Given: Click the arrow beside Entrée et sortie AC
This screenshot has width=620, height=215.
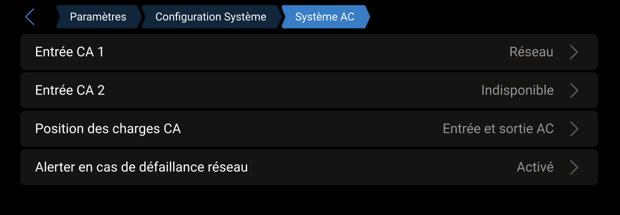Looking at the screenshot, I should click(574, 129).
